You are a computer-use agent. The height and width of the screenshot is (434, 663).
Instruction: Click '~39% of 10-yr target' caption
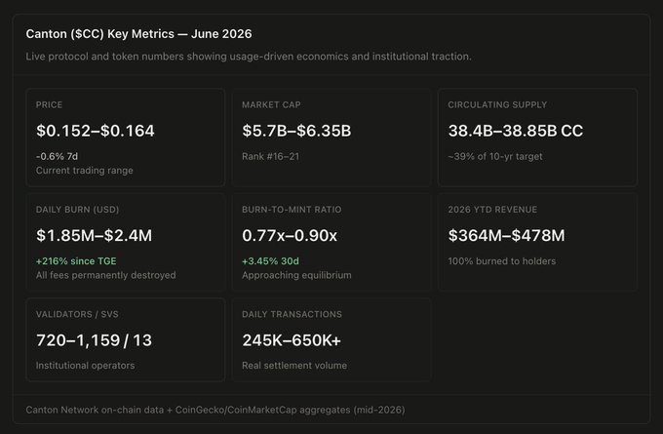pos(495,156)
